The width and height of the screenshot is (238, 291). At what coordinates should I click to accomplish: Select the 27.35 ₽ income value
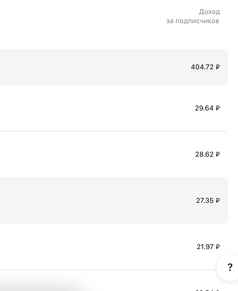pyautogui.click(x=208, y=201)
